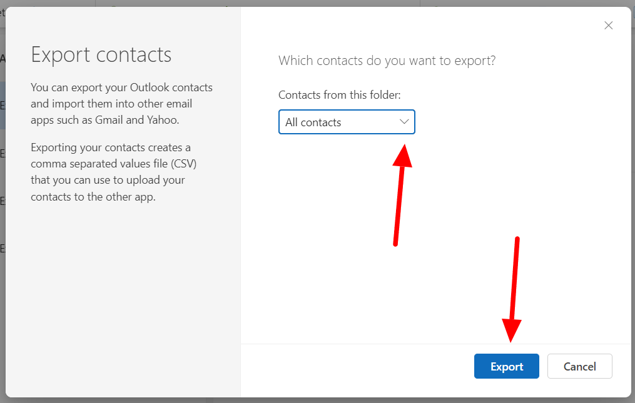Image resolution: width=635 pixels, height=403 pixels.
Task: Click the 'Export contacts' heading text
Action: (x=101, y=54)
